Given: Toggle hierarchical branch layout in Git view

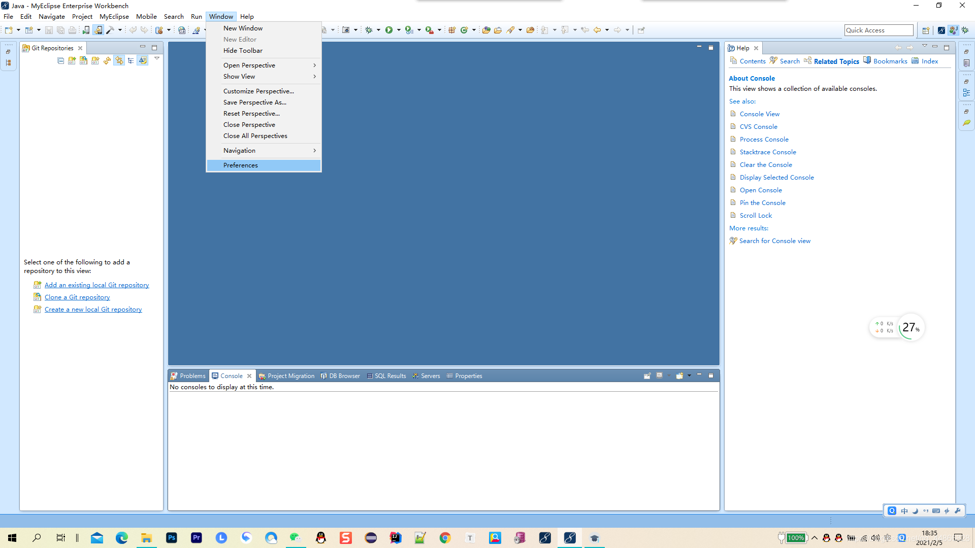Looking at the screenshot, I should (x=131, y=60).
